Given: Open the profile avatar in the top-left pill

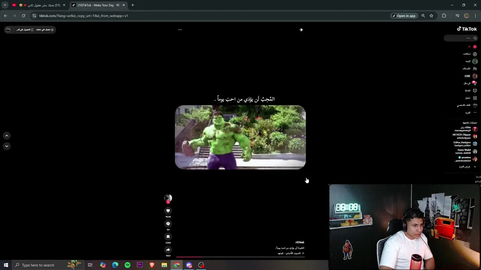Looking at the screenshot, I should click(8, 30).
